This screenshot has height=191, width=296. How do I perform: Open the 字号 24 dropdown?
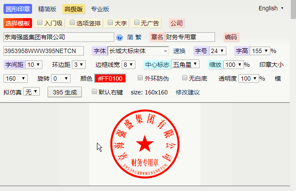point(218,51)
